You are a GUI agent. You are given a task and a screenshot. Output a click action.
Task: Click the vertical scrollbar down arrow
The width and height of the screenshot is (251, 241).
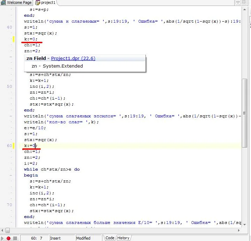[x=244, y=225]
